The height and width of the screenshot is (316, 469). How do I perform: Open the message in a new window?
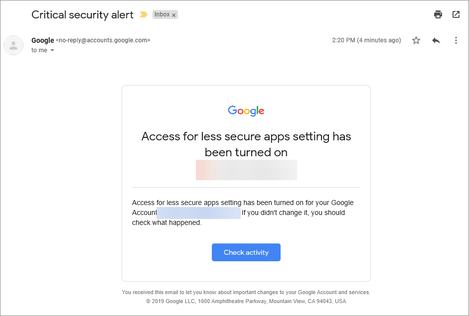pos(456,14)
